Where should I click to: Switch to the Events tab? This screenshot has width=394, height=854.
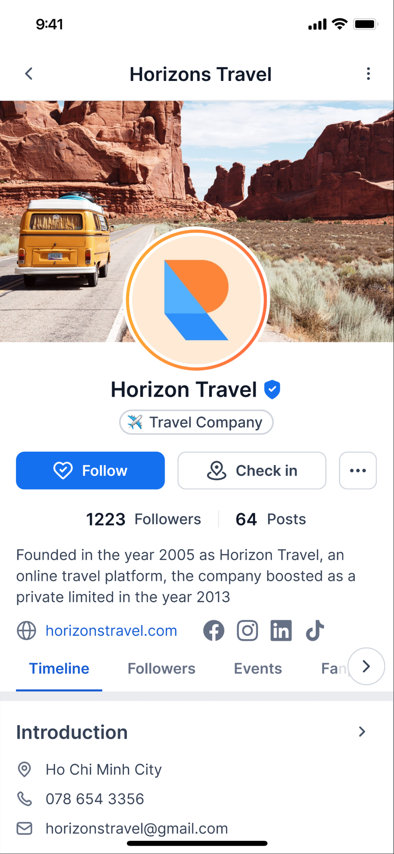[x=258, y=668]
